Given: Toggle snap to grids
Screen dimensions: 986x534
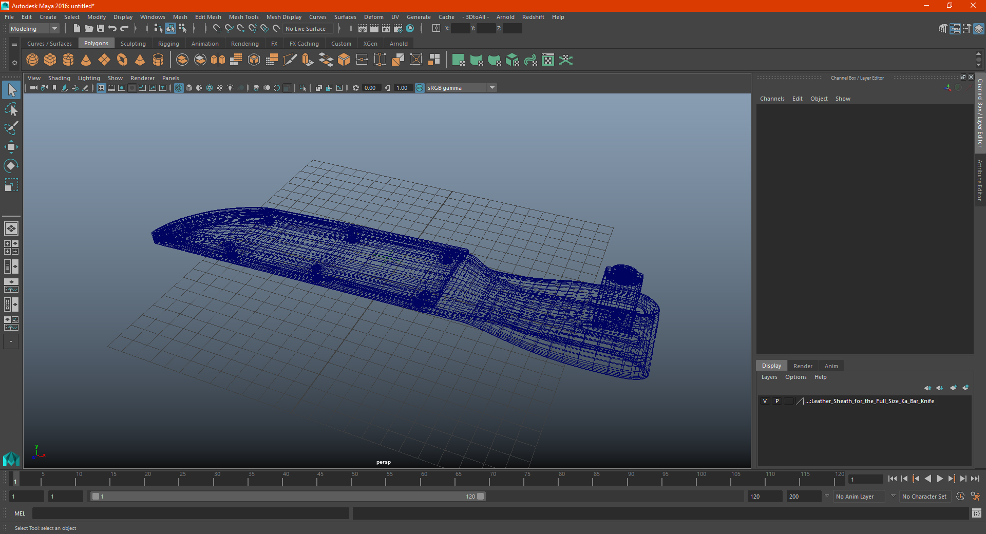Looking at the screenshot, I should tap(217, 29).
